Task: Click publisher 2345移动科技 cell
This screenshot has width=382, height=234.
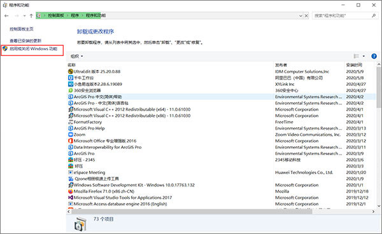Action: 288,160
